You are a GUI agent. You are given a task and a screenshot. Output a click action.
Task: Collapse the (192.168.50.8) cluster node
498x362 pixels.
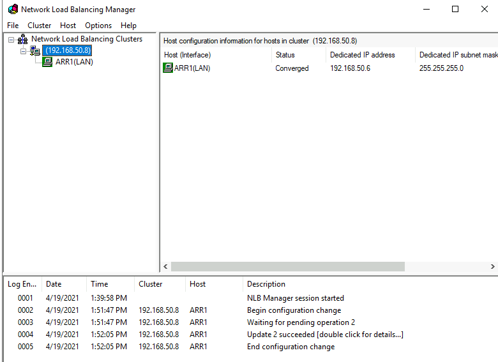coord(23,51)
